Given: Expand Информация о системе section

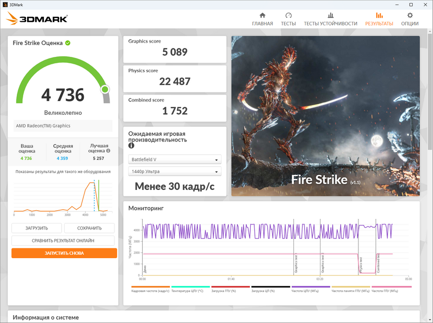Looking at the screenshot, I should pos(46,317).
